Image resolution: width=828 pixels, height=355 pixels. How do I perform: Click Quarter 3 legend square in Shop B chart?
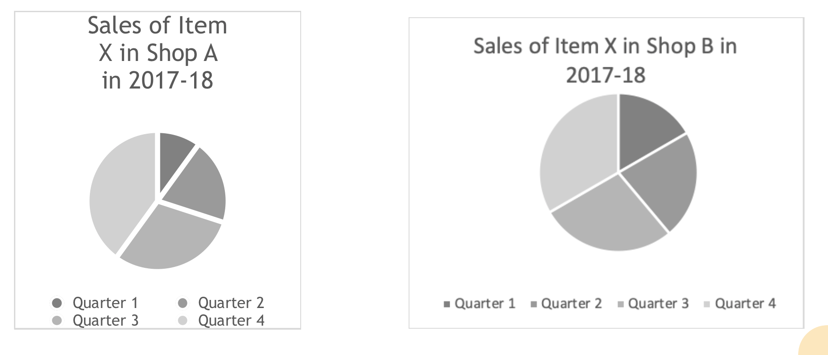(621, 304)
